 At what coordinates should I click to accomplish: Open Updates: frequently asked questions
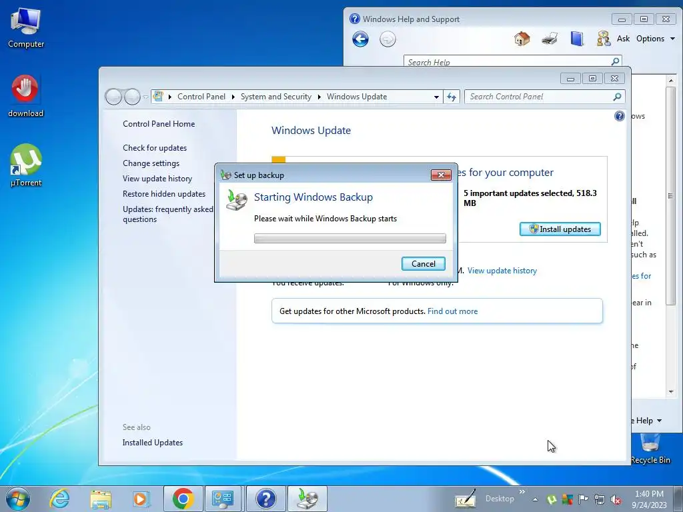(167, 214)
